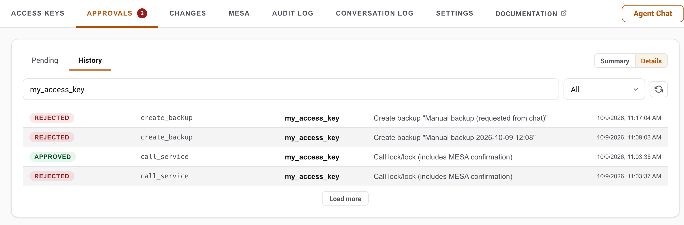This screenshot has width=684, height=225.
Task: View the Audit Log tab
Action: [293, 13]
